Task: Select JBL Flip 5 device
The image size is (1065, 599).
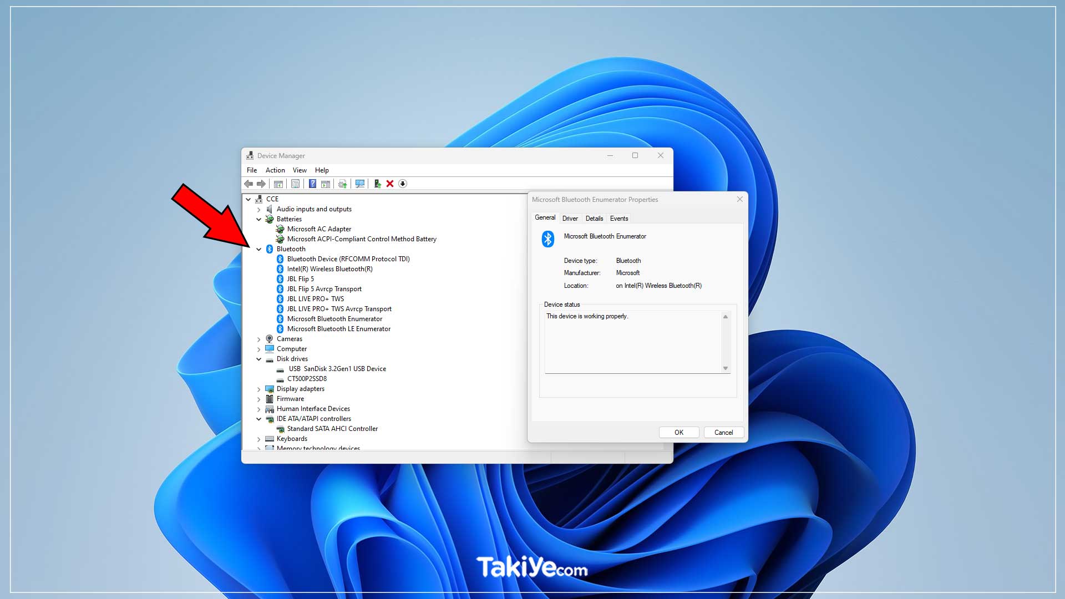Action: click(300, 279)
